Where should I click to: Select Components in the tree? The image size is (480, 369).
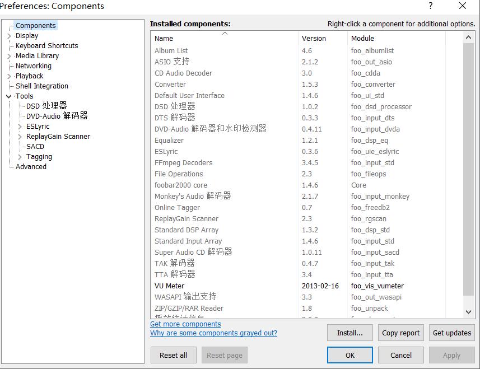(35, 25)
